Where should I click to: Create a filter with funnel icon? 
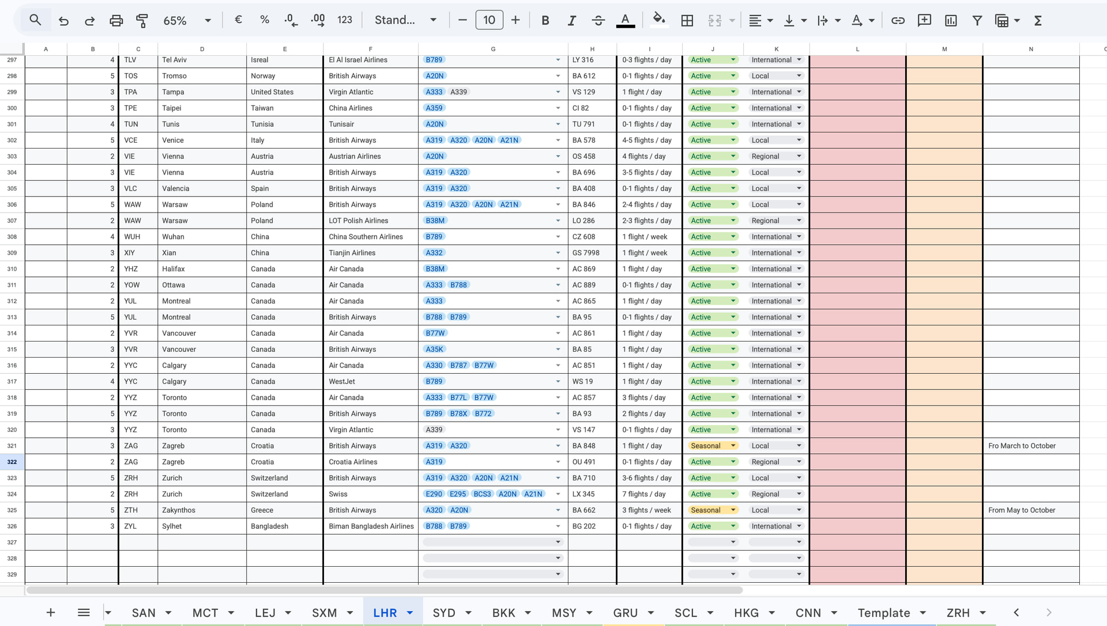click(977, 21)
